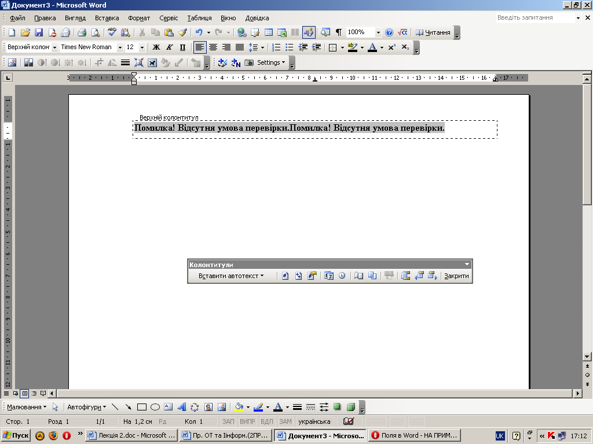Insert hyperlink with globe icon

click(x=241, y=32)
